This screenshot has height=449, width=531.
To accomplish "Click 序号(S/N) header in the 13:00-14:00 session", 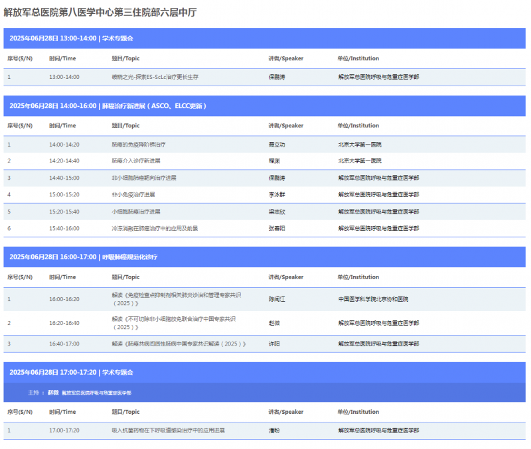I will pyautogui.click(x=20, y=58).
